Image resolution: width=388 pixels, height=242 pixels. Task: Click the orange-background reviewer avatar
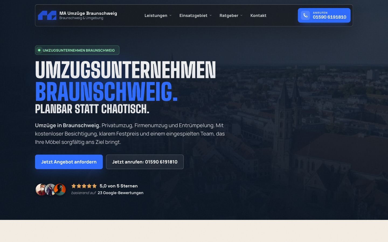point(60,190)
